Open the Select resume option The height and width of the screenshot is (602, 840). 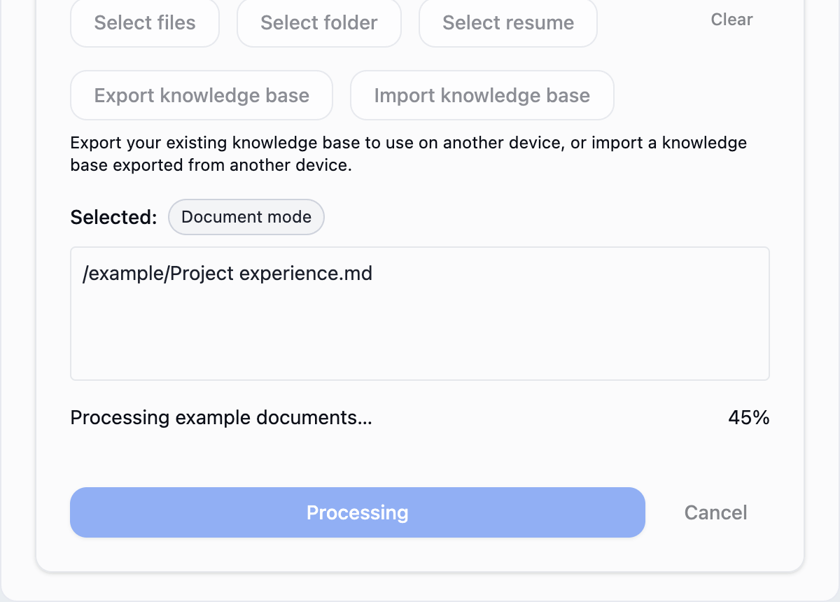coord(508,22)
